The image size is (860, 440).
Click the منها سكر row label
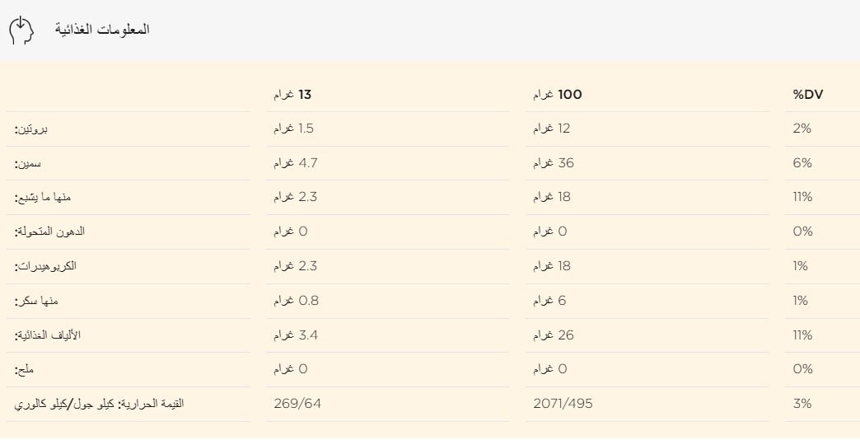(37, 301)
